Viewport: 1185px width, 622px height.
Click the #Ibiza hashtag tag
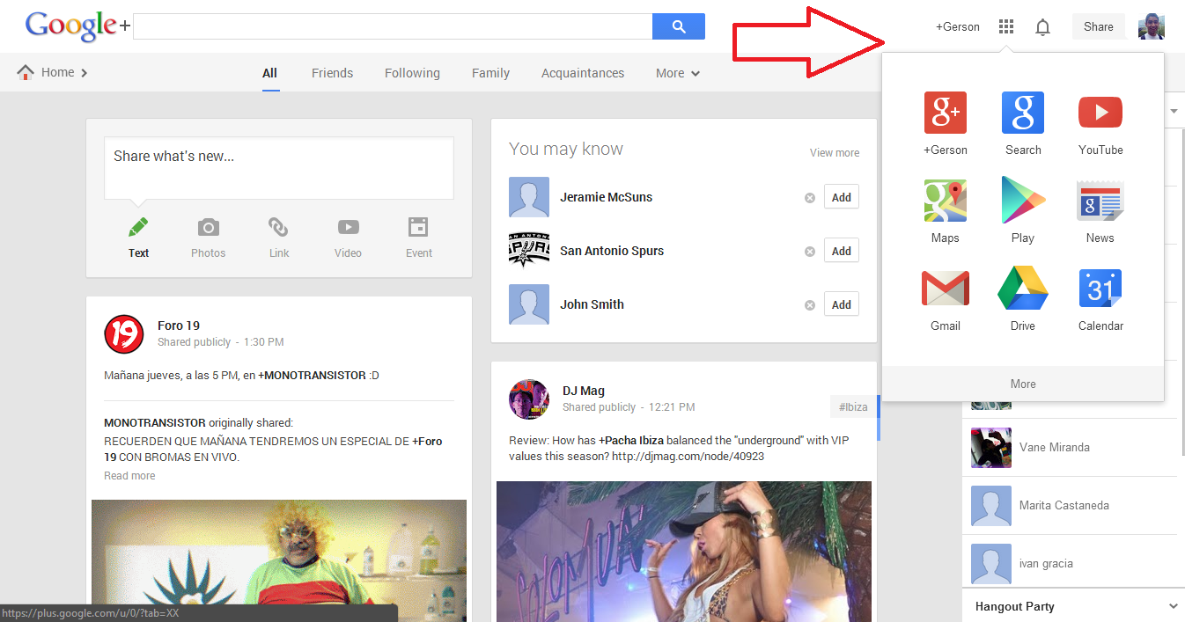pyautogui.click(x=853, y=406)
